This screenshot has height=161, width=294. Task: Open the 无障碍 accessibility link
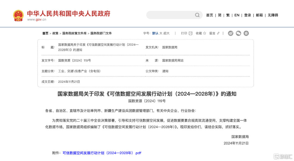coord(273,15)
